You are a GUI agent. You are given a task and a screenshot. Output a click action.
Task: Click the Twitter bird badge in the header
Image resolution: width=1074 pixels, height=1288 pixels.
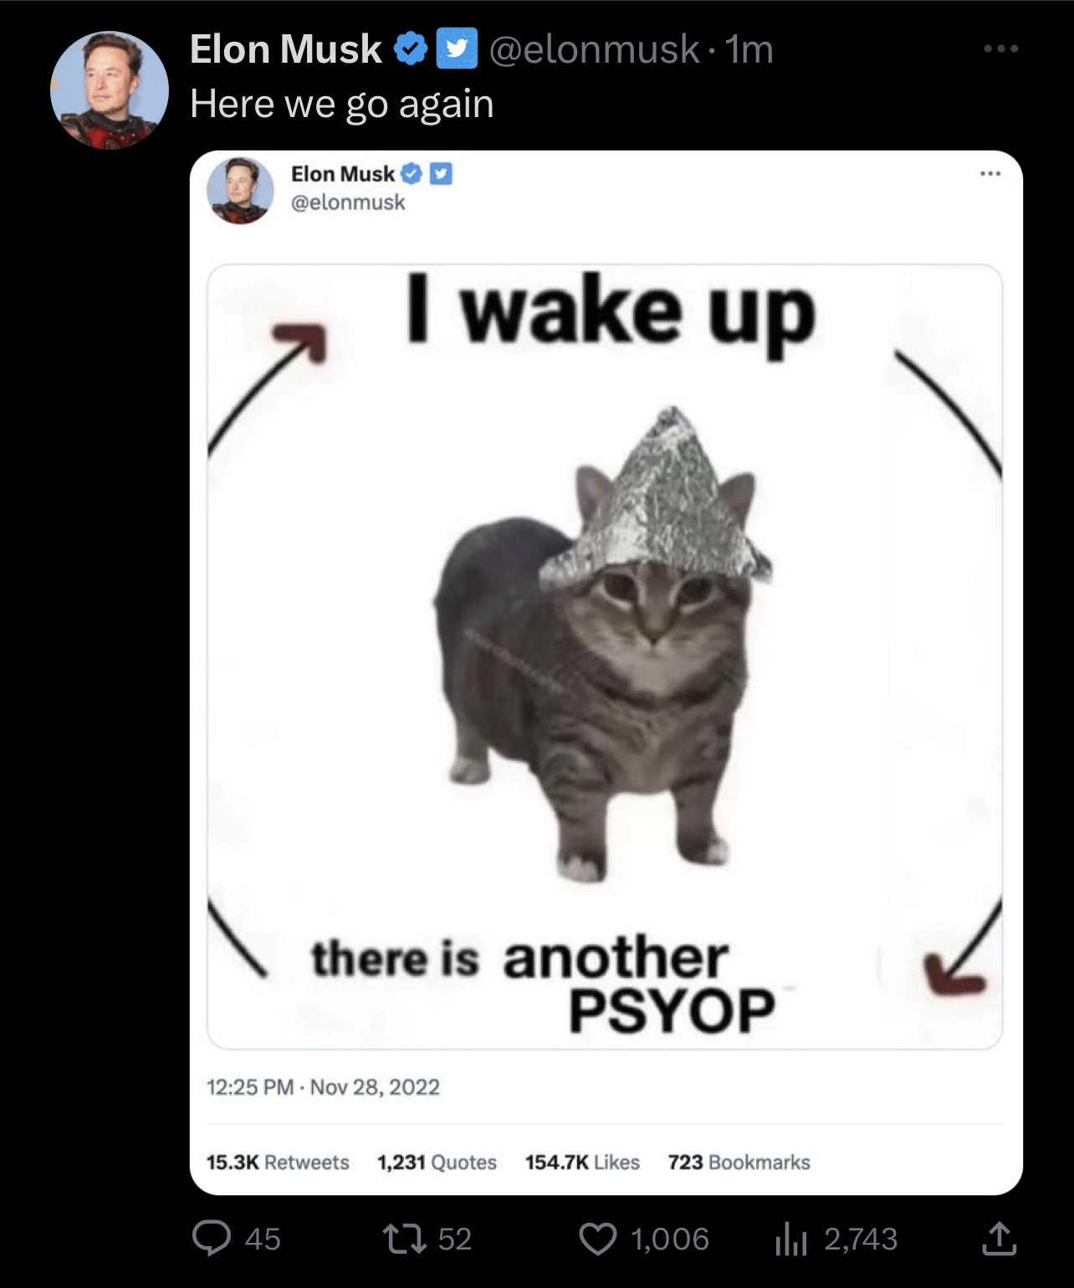(457, 49)
